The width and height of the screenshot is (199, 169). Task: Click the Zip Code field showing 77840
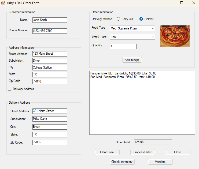click(50, 82)
